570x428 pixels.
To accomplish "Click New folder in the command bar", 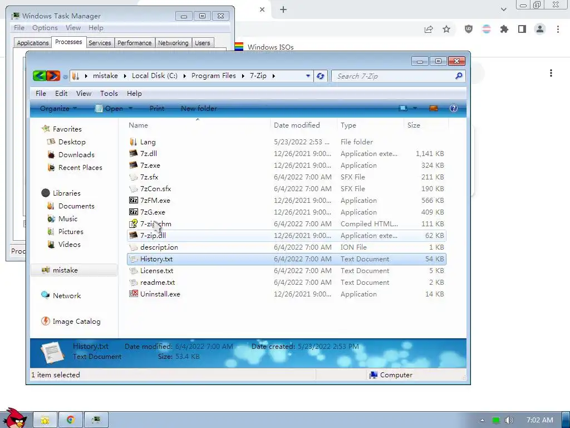I will (199, 109).
